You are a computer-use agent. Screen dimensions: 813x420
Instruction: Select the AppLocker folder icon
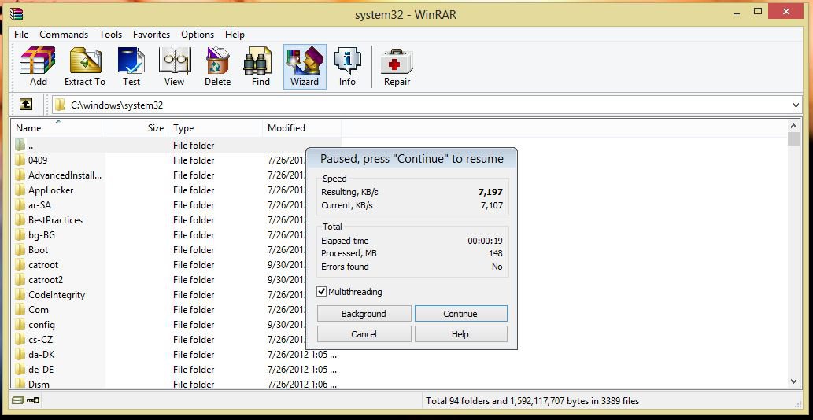coord(20,190)
